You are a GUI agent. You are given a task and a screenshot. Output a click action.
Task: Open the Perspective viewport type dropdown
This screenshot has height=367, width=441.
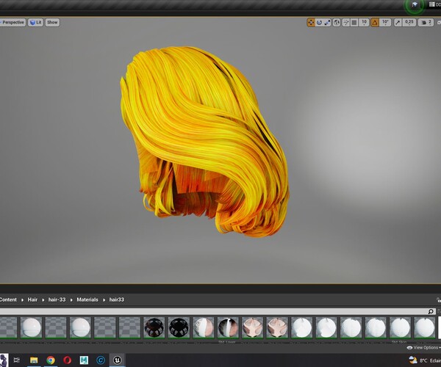point(12,23)
